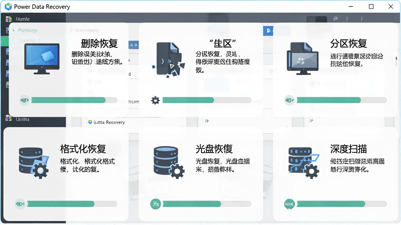
Task: Click the server rack gear icon on 深度扫描 card
Action: [x=304, y=163]
